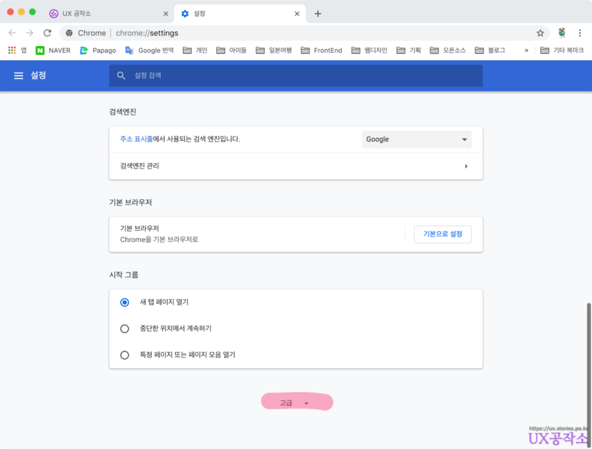Open the Google search engine dropdown

416,139
